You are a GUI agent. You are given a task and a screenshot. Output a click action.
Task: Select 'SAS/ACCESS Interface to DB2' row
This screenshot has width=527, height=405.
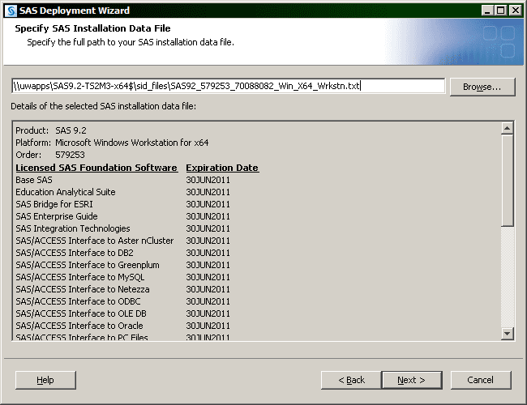click(x=123, y=253)
